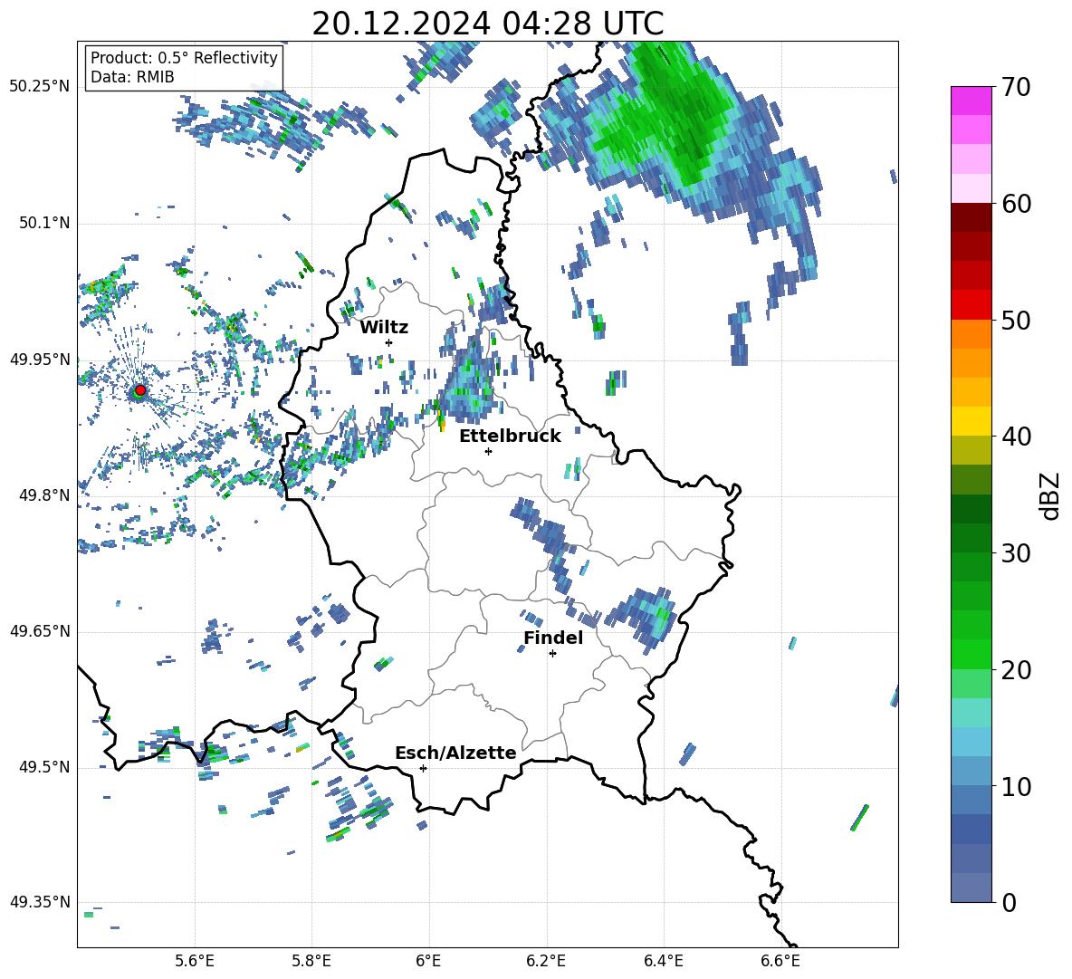Screen dimensions: 1072x979
Task: Click the bright red colorbar segment above 50
Action: pos(971,305)
